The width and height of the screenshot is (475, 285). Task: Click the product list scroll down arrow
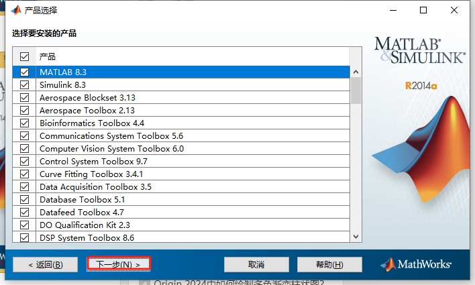pos(356,237)
